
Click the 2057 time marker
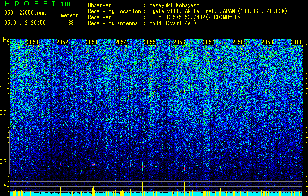pos(209,42)
